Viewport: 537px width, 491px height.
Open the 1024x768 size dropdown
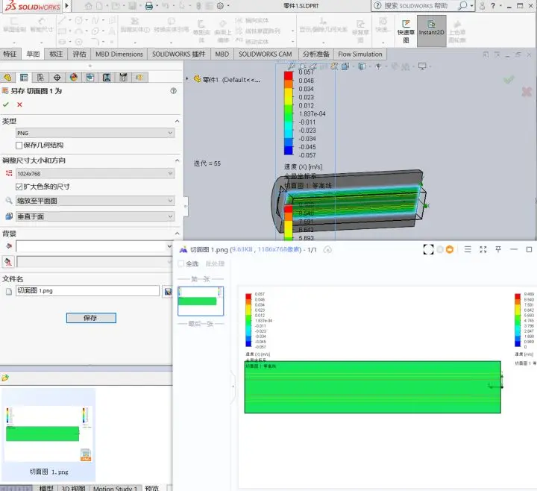(95, 174)
